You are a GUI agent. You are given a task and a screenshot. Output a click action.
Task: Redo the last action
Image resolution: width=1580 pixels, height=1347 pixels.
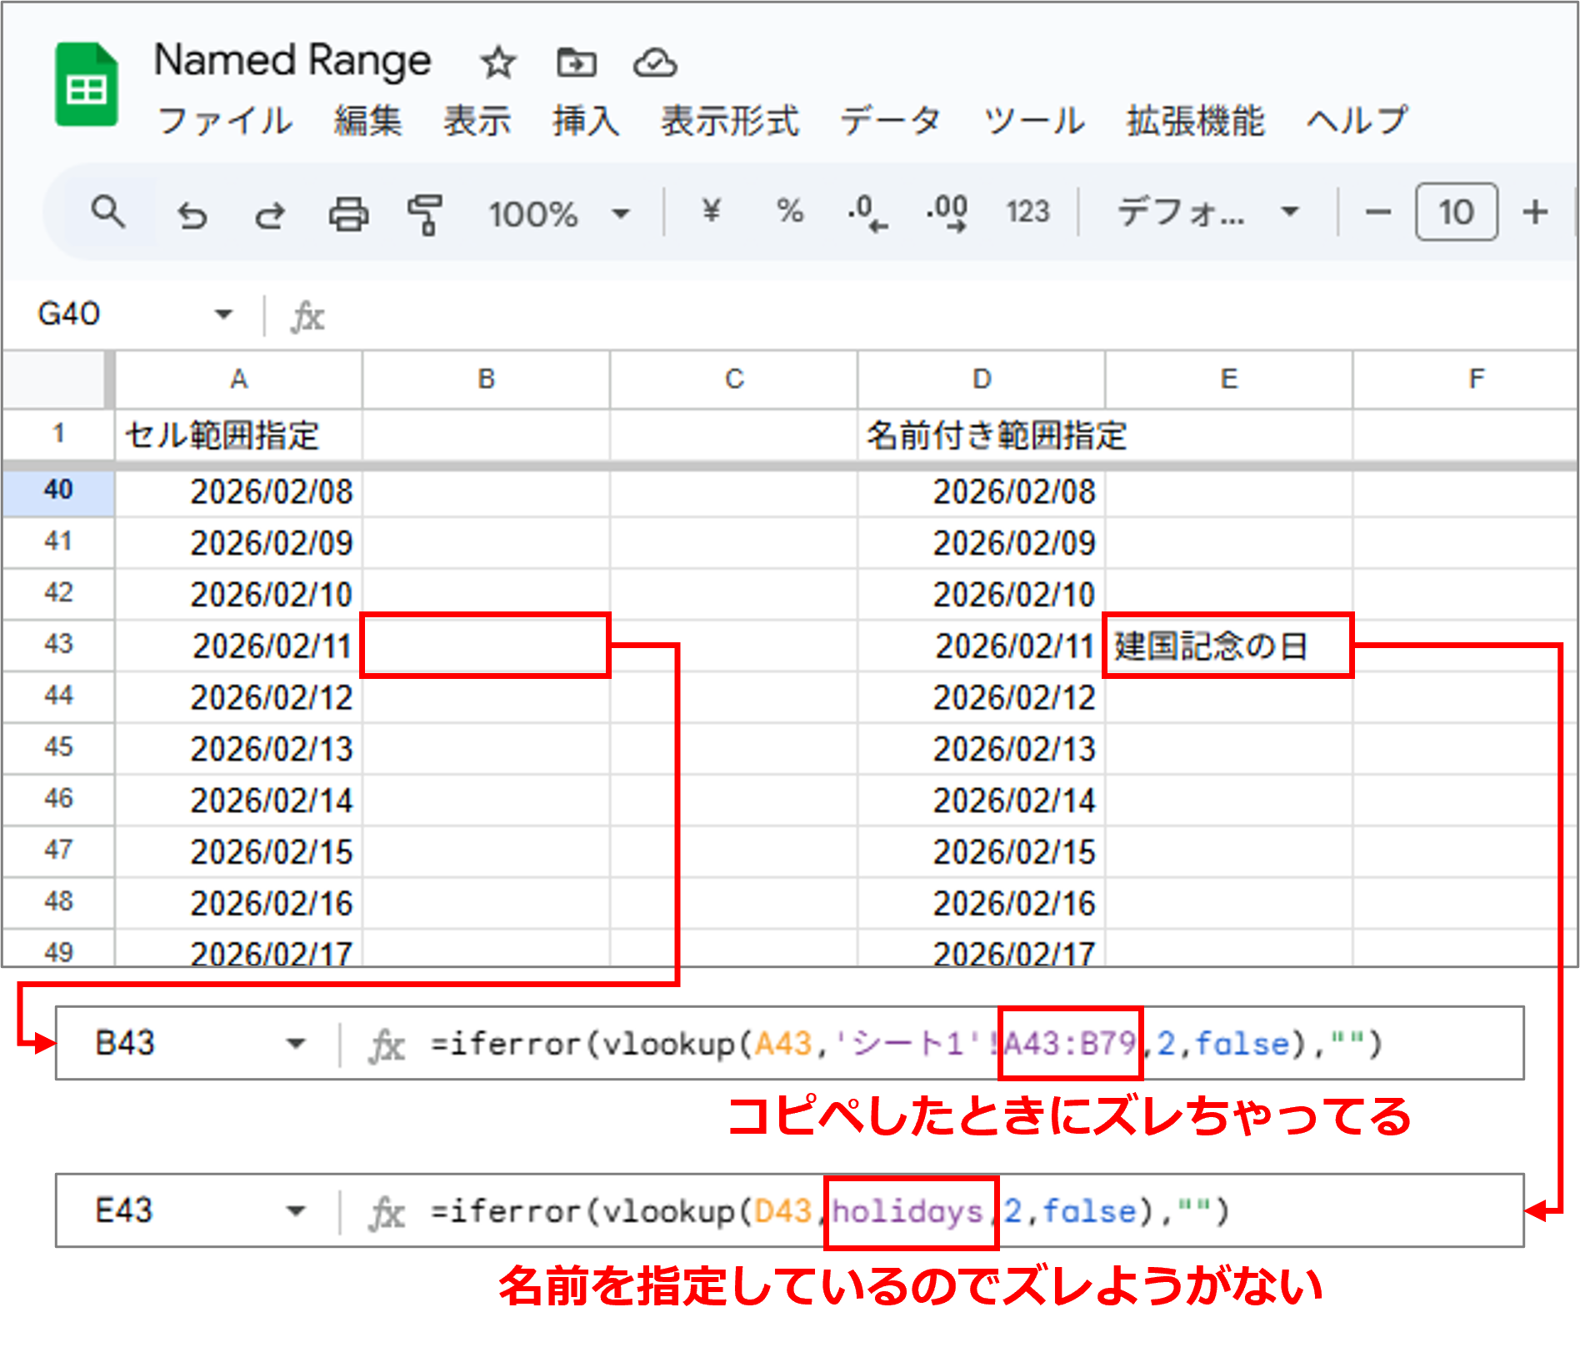pos(268,213)
